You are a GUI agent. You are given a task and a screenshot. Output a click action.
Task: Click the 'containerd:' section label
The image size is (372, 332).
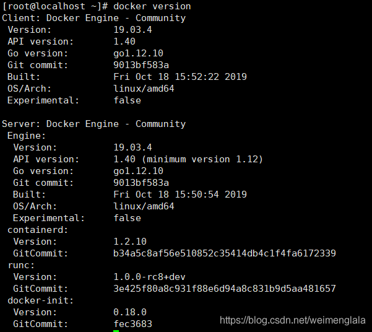click(x=38, y=230)
